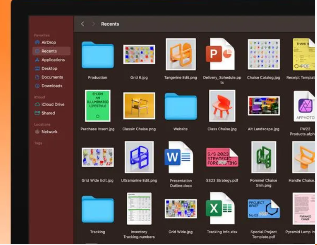This screenshot has width=317, height=245.
Task: Open the SS23 Strategy PDF icon
Action: point(222,157)
